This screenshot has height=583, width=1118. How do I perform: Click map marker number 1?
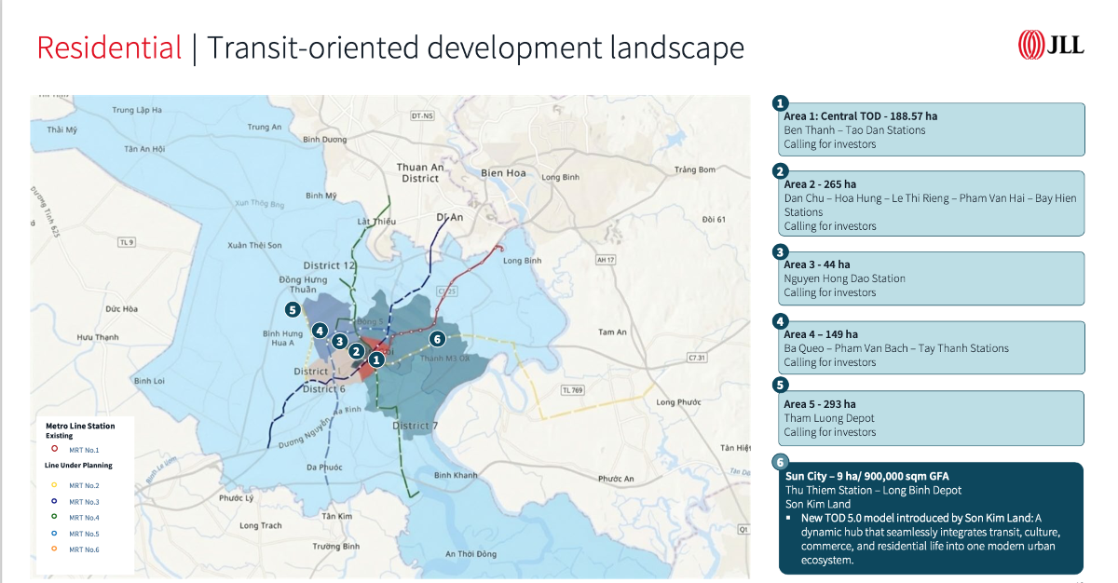click(376, 359)
